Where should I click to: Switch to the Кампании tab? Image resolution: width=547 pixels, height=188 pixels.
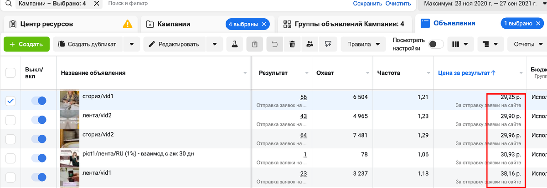pos(174,24)
